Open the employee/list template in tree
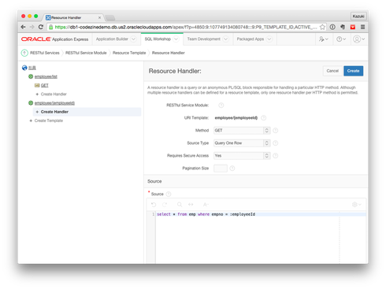This screenshot has height=289, width=386. [46, 76]
